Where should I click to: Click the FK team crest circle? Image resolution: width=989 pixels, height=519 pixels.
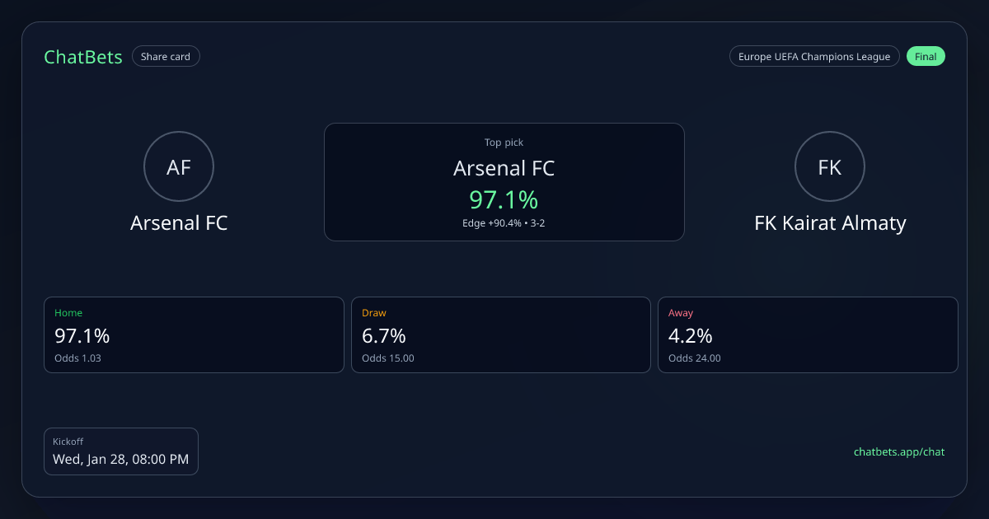click(829, 167)
